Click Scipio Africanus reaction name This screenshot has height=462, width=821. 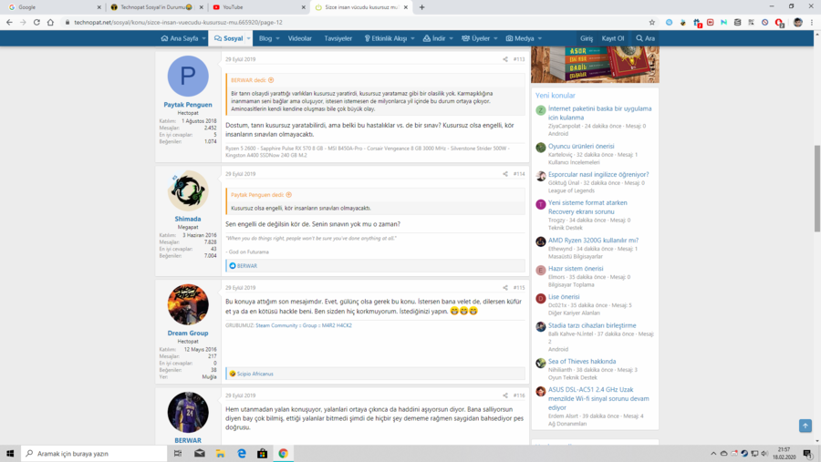coord(255,374)
